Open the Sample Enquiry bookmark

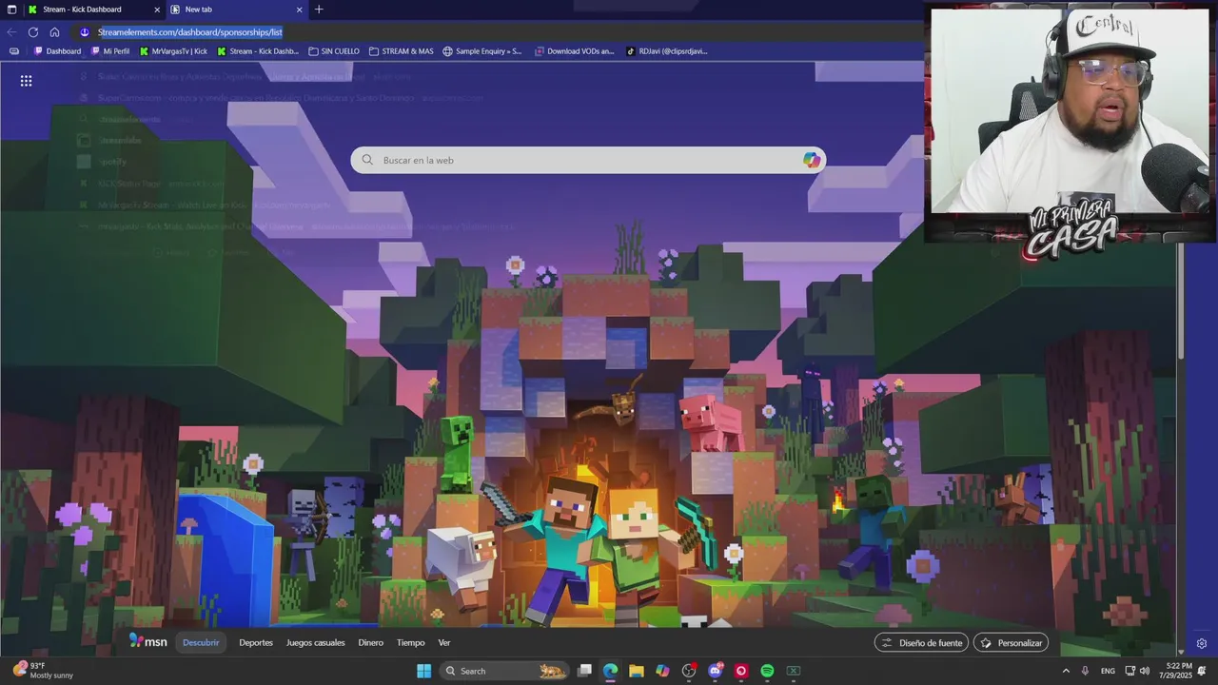(482, 51)
